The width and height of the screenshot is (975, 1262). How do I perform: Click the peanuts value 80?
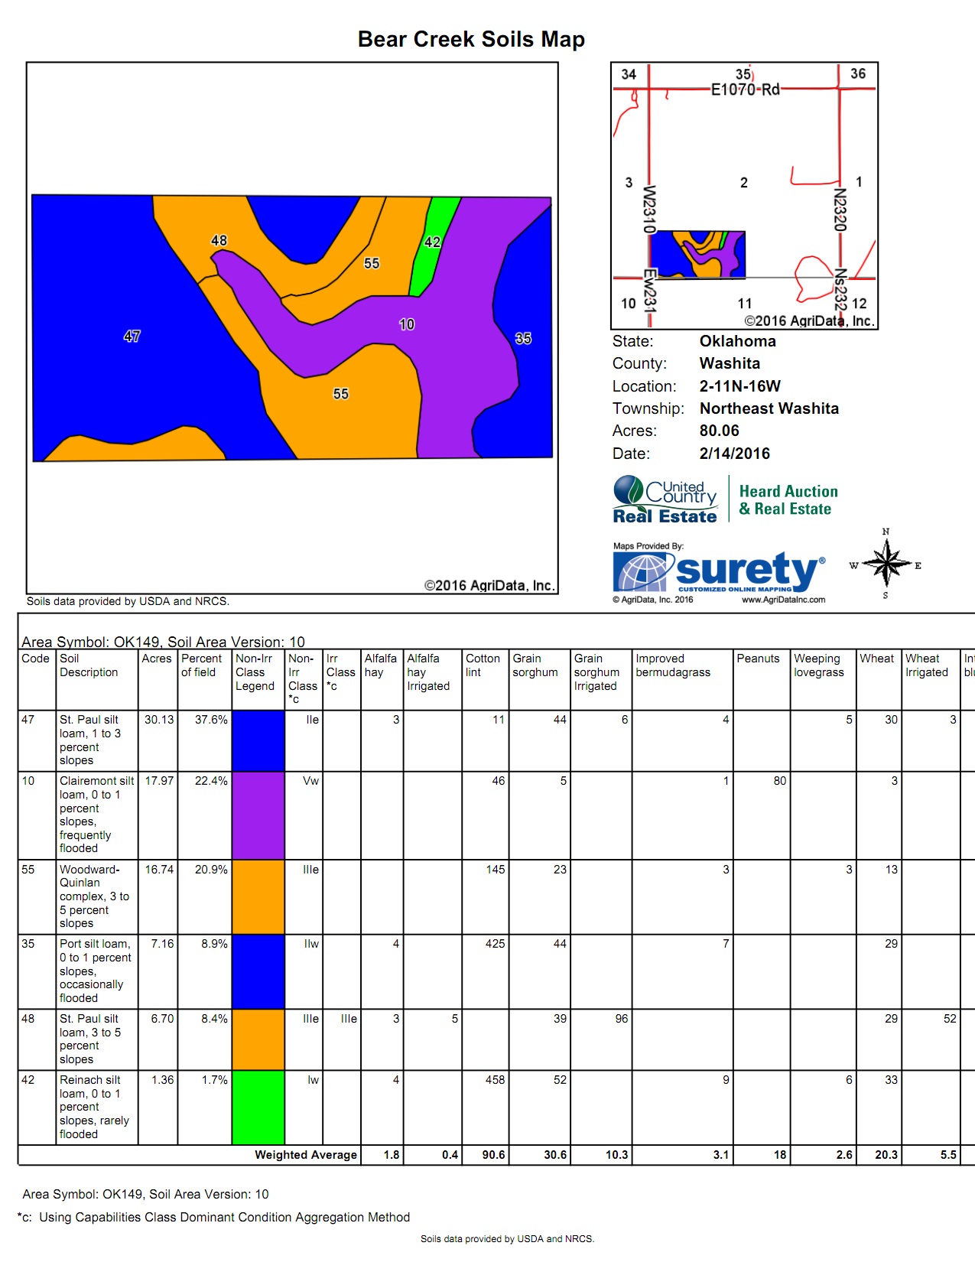tap(780, 781)
